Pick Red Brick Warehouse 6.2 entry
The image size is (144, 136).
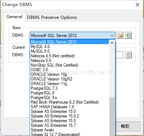[x=70, y=102]
